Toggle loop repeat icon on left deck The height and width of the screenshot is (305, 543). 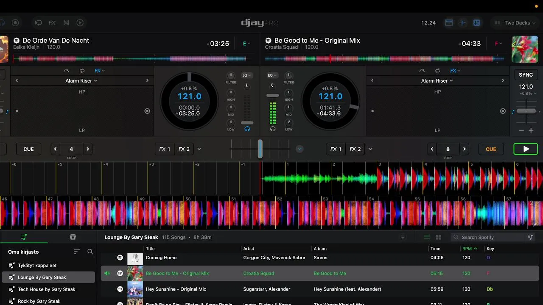pos(82,71)
